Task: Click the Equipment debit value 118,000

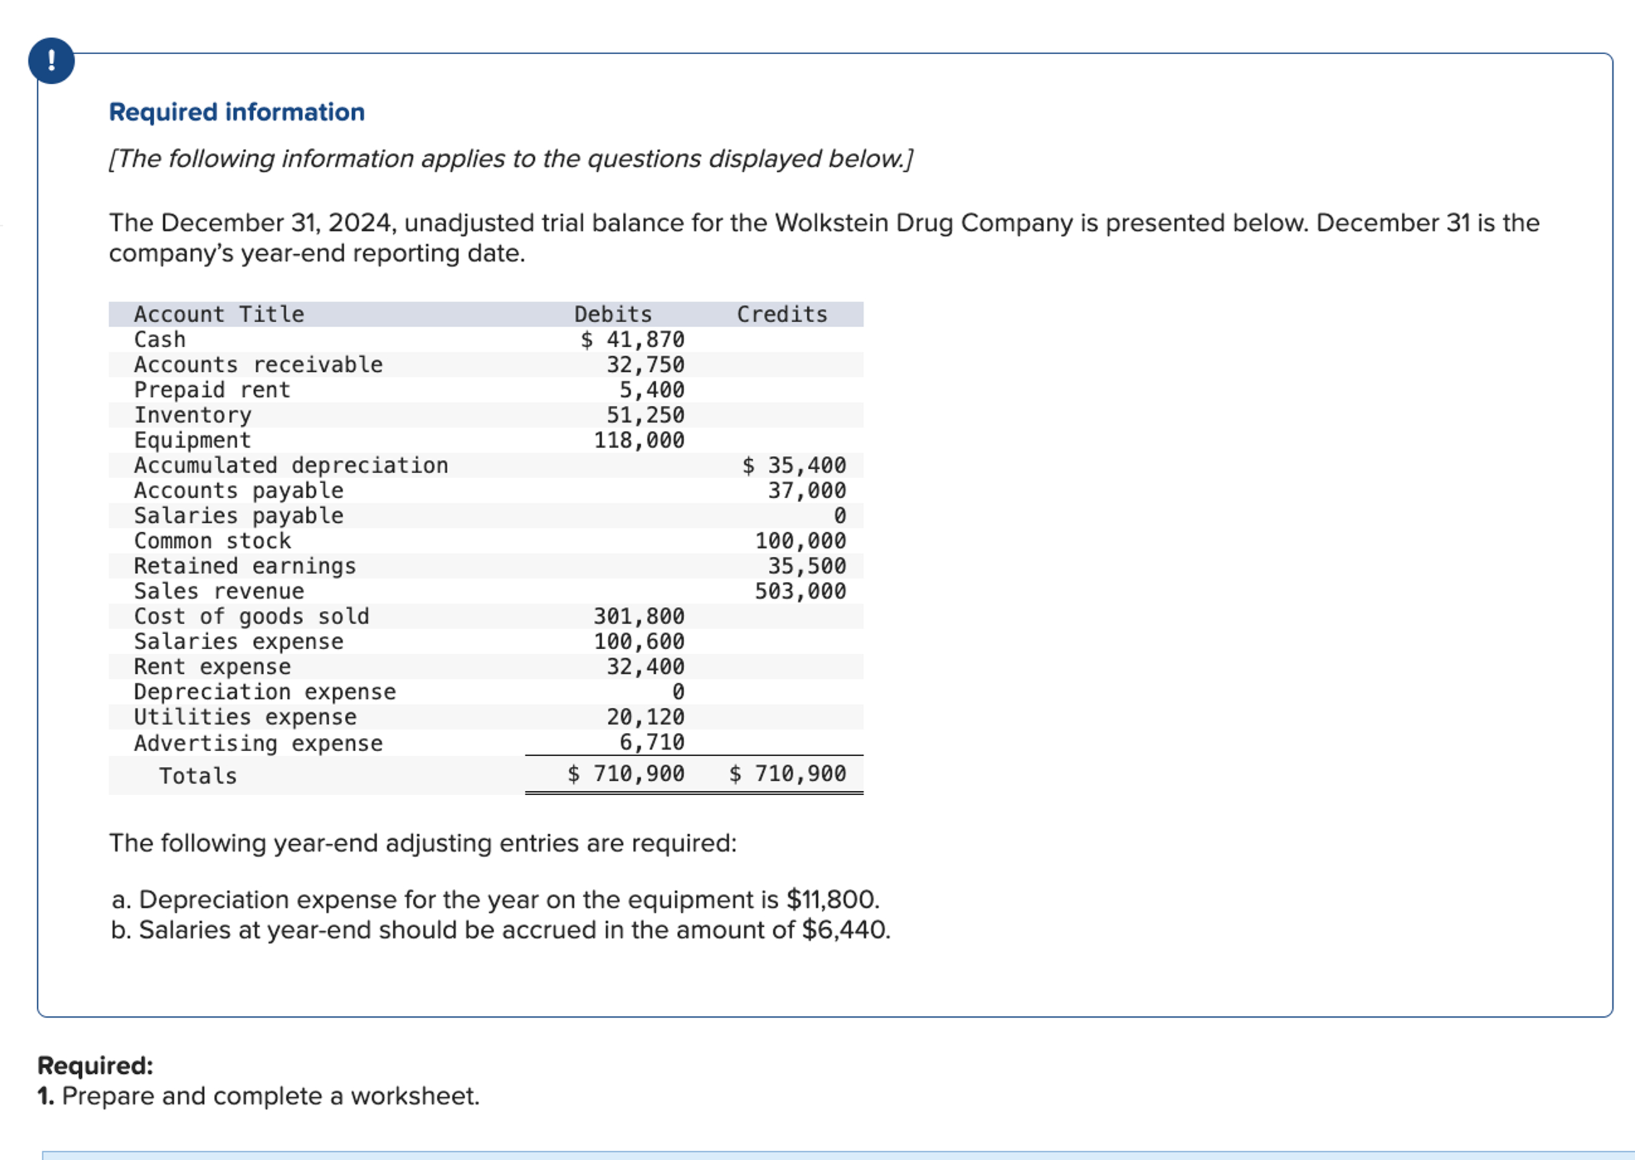Action: coord(639,440)
